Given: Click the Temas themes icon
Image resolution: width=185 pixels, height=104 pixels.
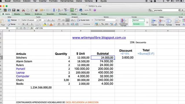Looking at the screenshot, I should point(177,21).
